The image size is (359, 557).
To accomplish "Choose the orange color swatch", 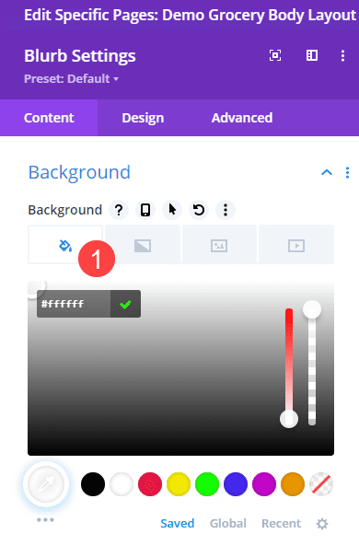I will tap(293, 484).
